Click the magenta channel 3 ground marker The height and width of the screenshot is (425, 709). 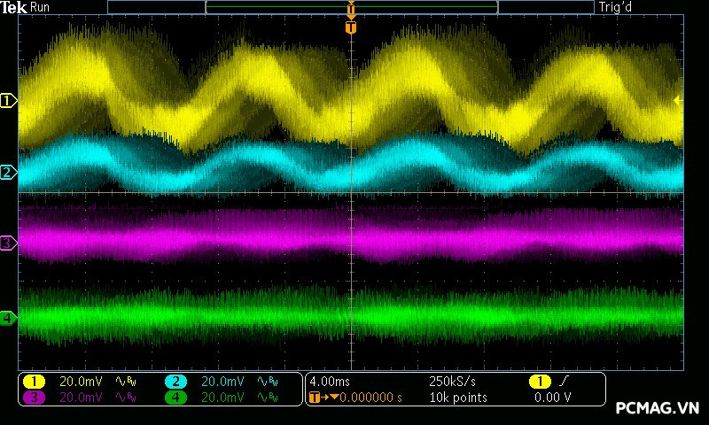9,243
